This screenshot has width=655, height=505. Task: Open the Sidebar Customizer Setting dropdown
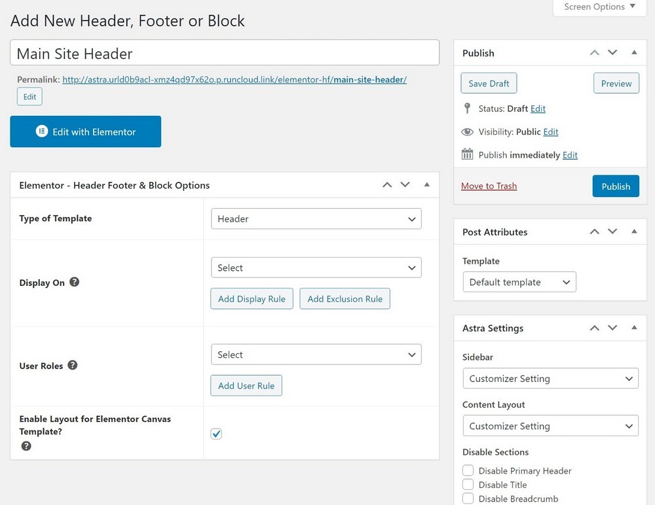(x=551, y=379)
